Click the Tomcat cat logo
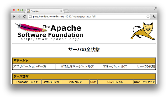Image resolution: width=168 pixels, height=99 pixels. click(x=143, y=31)
